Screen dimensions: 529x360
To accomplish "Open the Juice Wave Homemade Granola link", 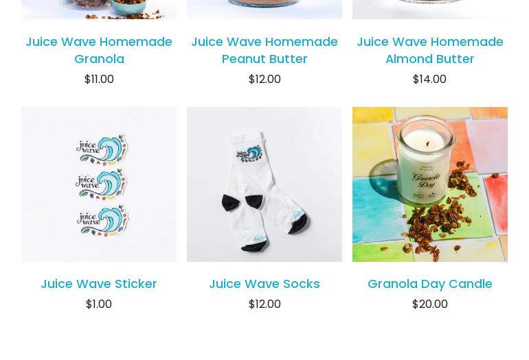I will [99, 50].
